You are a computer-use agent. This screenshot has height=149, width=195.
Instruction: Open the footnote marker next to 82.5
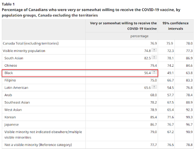[154, 57]
